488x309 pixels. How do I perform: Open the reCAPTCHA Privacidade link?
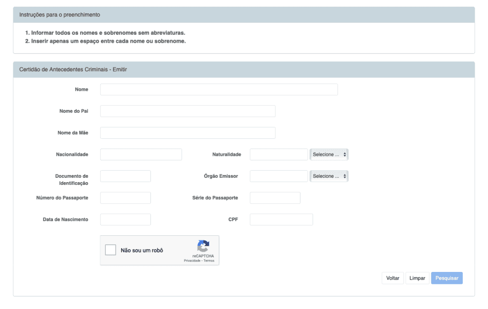point(192,261)
